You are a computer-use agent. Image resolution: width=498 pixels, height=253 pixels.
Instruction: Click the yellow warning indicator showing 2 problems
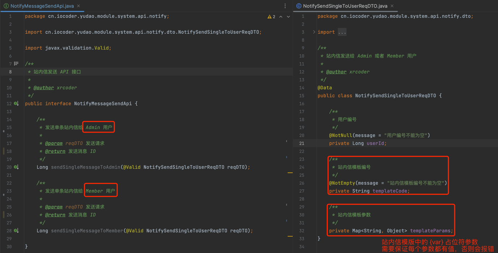(x=271, y=17)
